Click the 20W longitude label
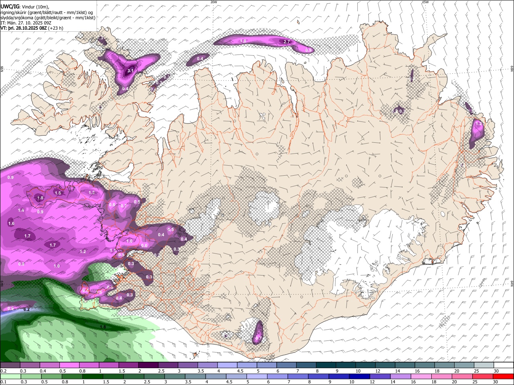Screen dimensions: 514x385 tap(214, 2)
